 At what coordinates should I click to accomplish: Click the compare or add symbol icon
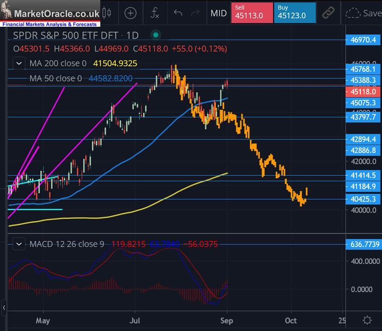(130, 13)
